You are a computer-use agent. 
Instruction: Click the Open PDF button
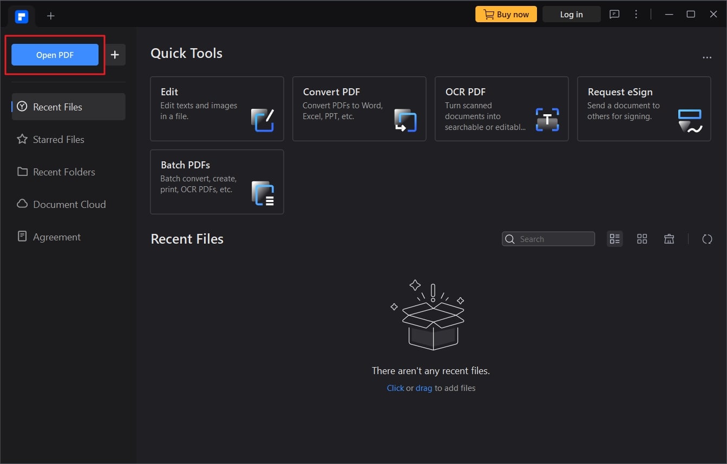[55, 55]
